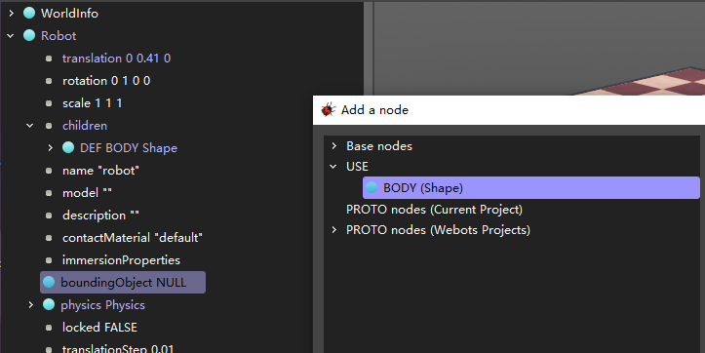Select the immersionProperties field
Viewport: 705px width, 353px height.
(x=121, y=260)
